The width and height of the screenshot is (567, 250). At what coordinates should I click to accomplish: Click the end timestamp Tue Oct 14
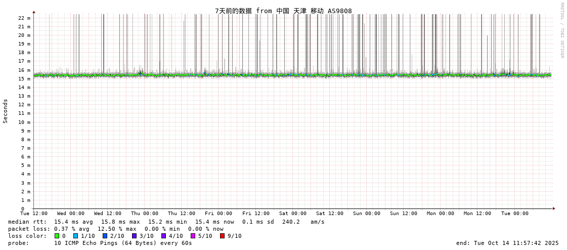point(507,243)
